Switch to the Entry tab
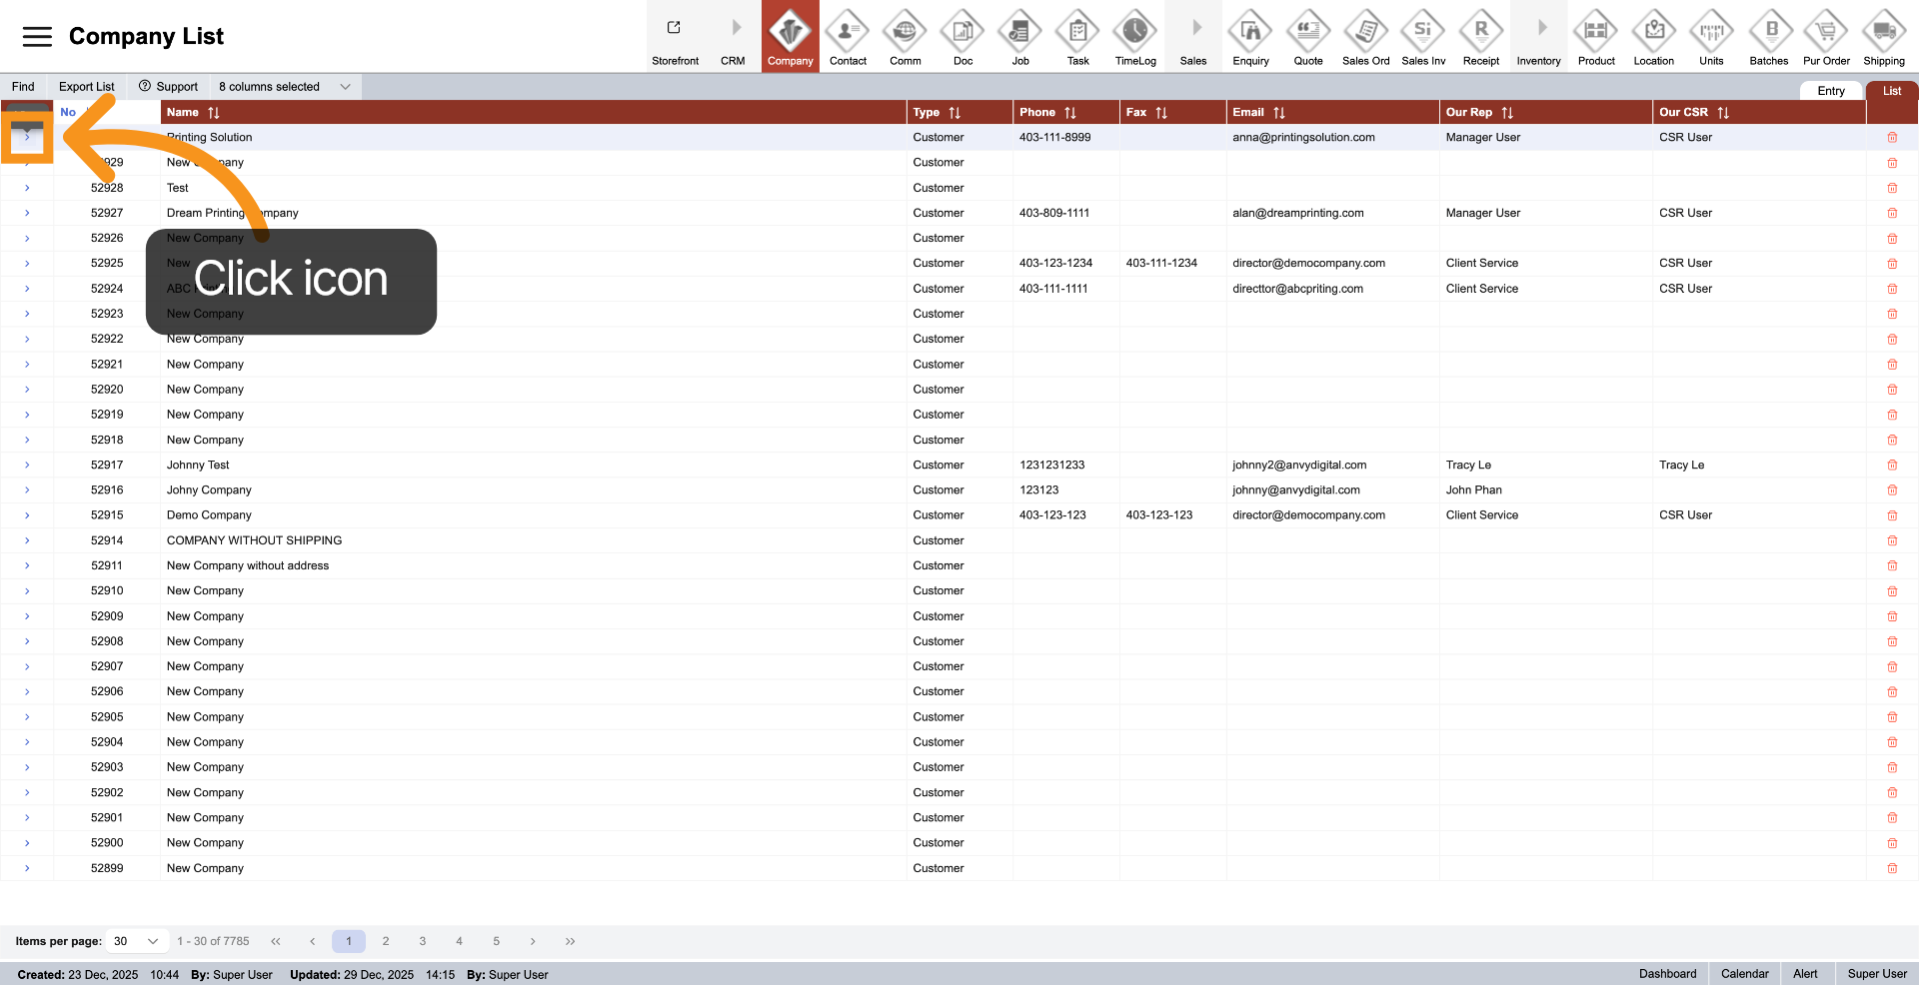Screen dimensions: 1919x985 pos(1831,90)
